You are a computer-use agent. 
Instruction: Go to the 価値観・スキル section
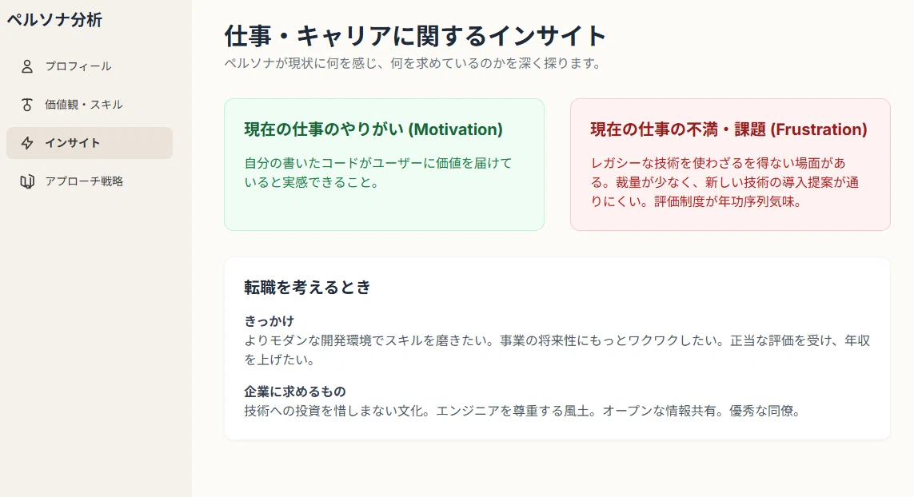90,105
